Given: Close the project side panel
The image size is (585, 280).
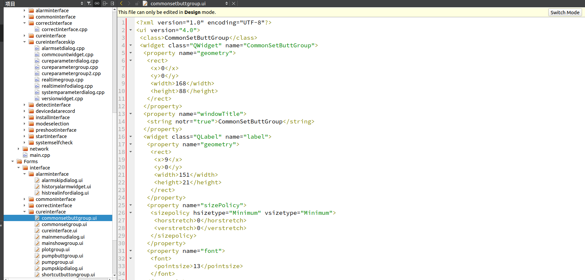Looking at the screenshot, I should [x=112, y=3].
